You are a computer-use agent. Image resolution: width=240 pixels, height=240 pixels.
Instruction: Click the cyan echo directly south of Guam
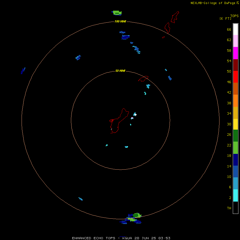[x=126, y=147]
